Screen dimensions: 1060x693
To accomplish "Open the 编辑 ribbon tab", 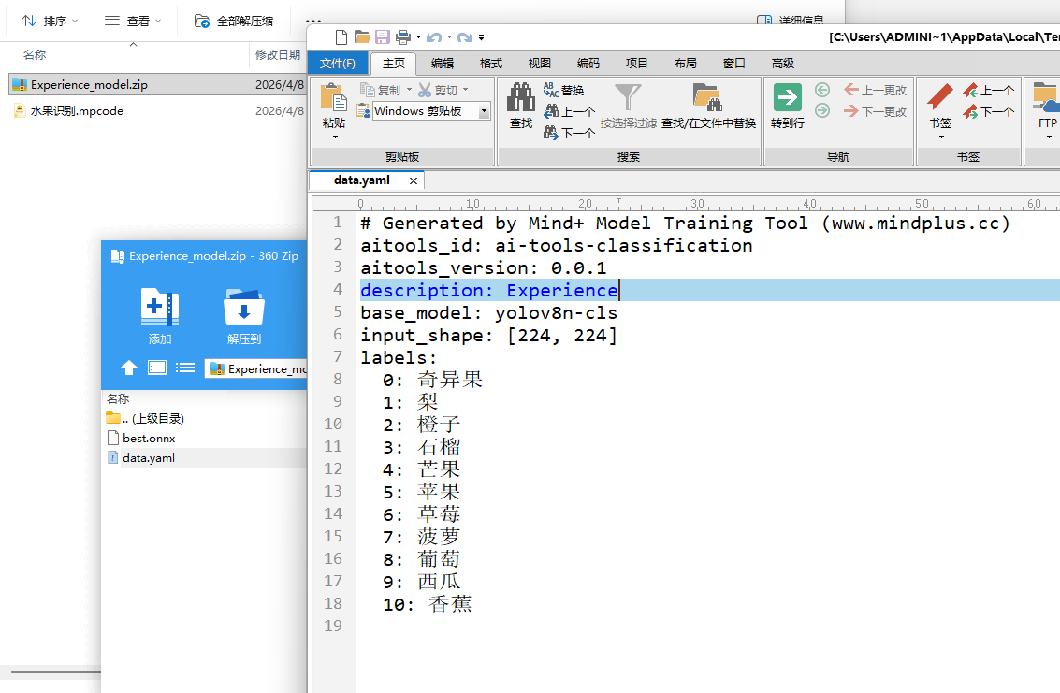I will point(443,64).
